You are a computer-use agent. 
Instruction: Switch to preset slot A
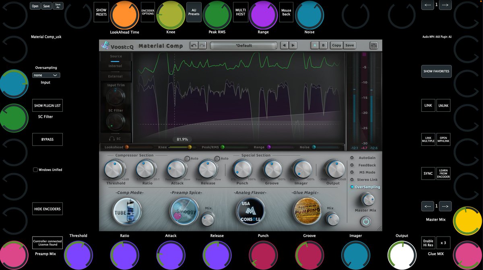[x=315, y=45]
